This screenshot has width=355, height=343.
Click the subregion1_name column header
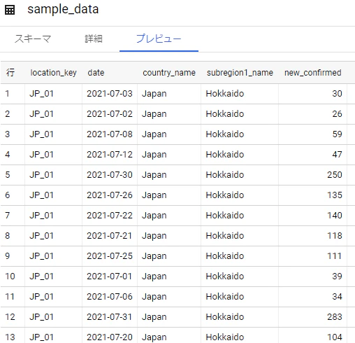240,73
